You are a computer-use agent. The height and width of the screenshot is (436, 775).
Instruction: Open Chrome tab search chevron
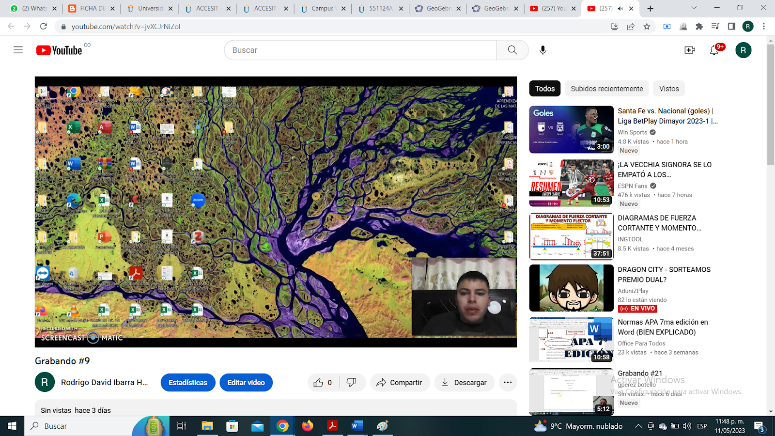point(694,8)
